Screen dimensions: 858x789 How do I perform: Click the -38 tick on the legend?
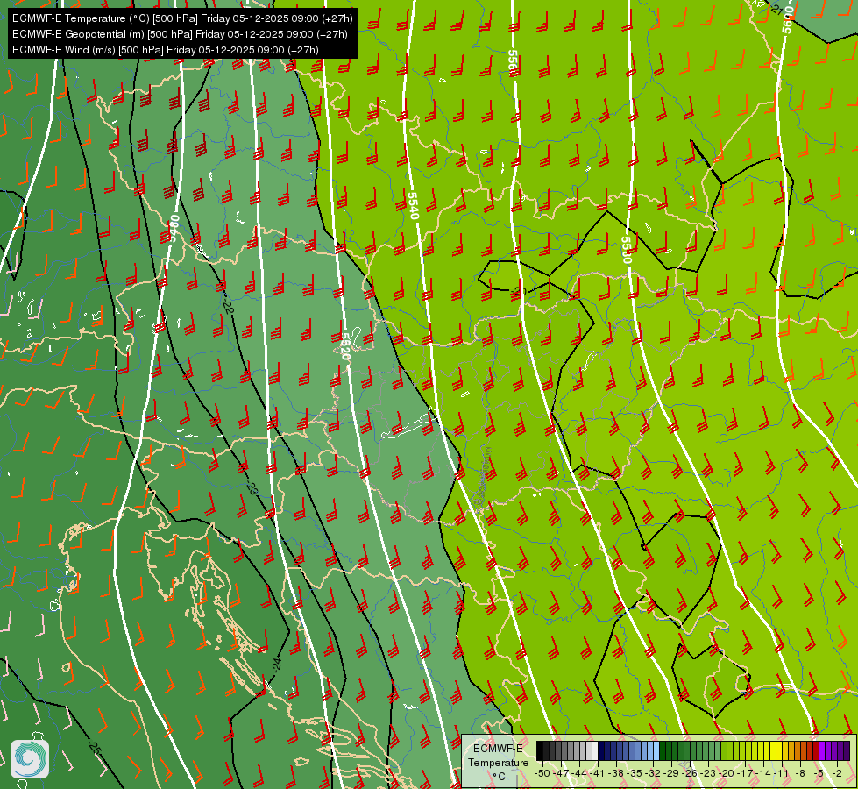point(617,773)
